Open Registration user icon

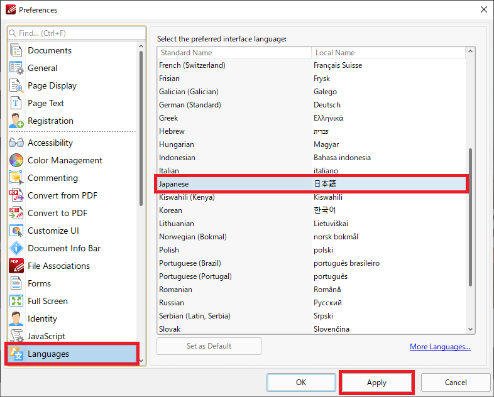(16, 121)
